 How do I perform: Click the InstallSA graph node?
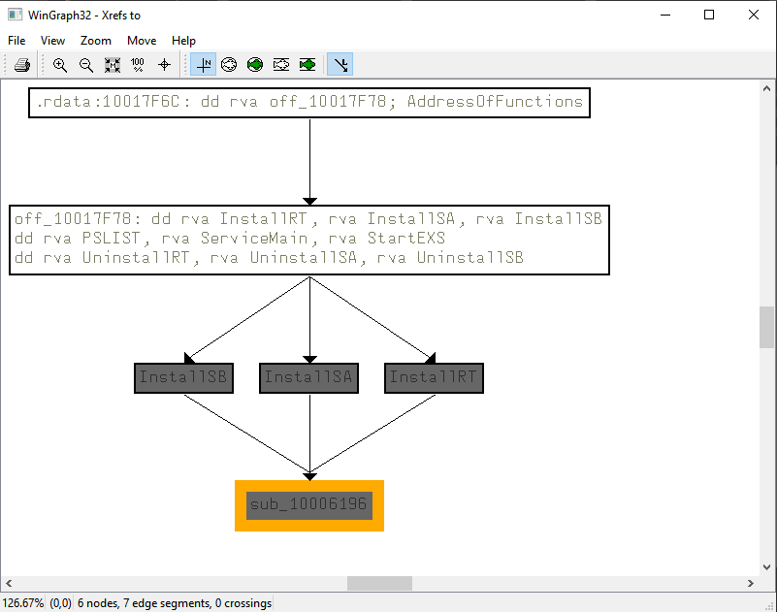point(308,378)
